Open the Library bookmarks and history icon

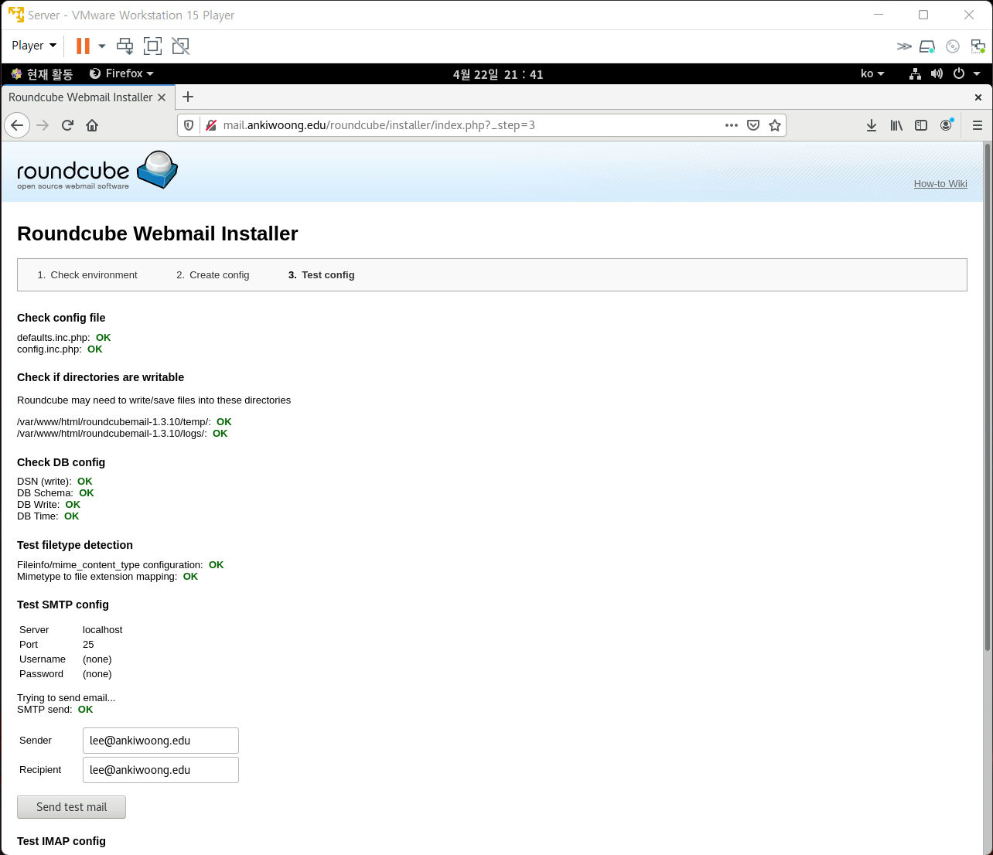[896, 125]
